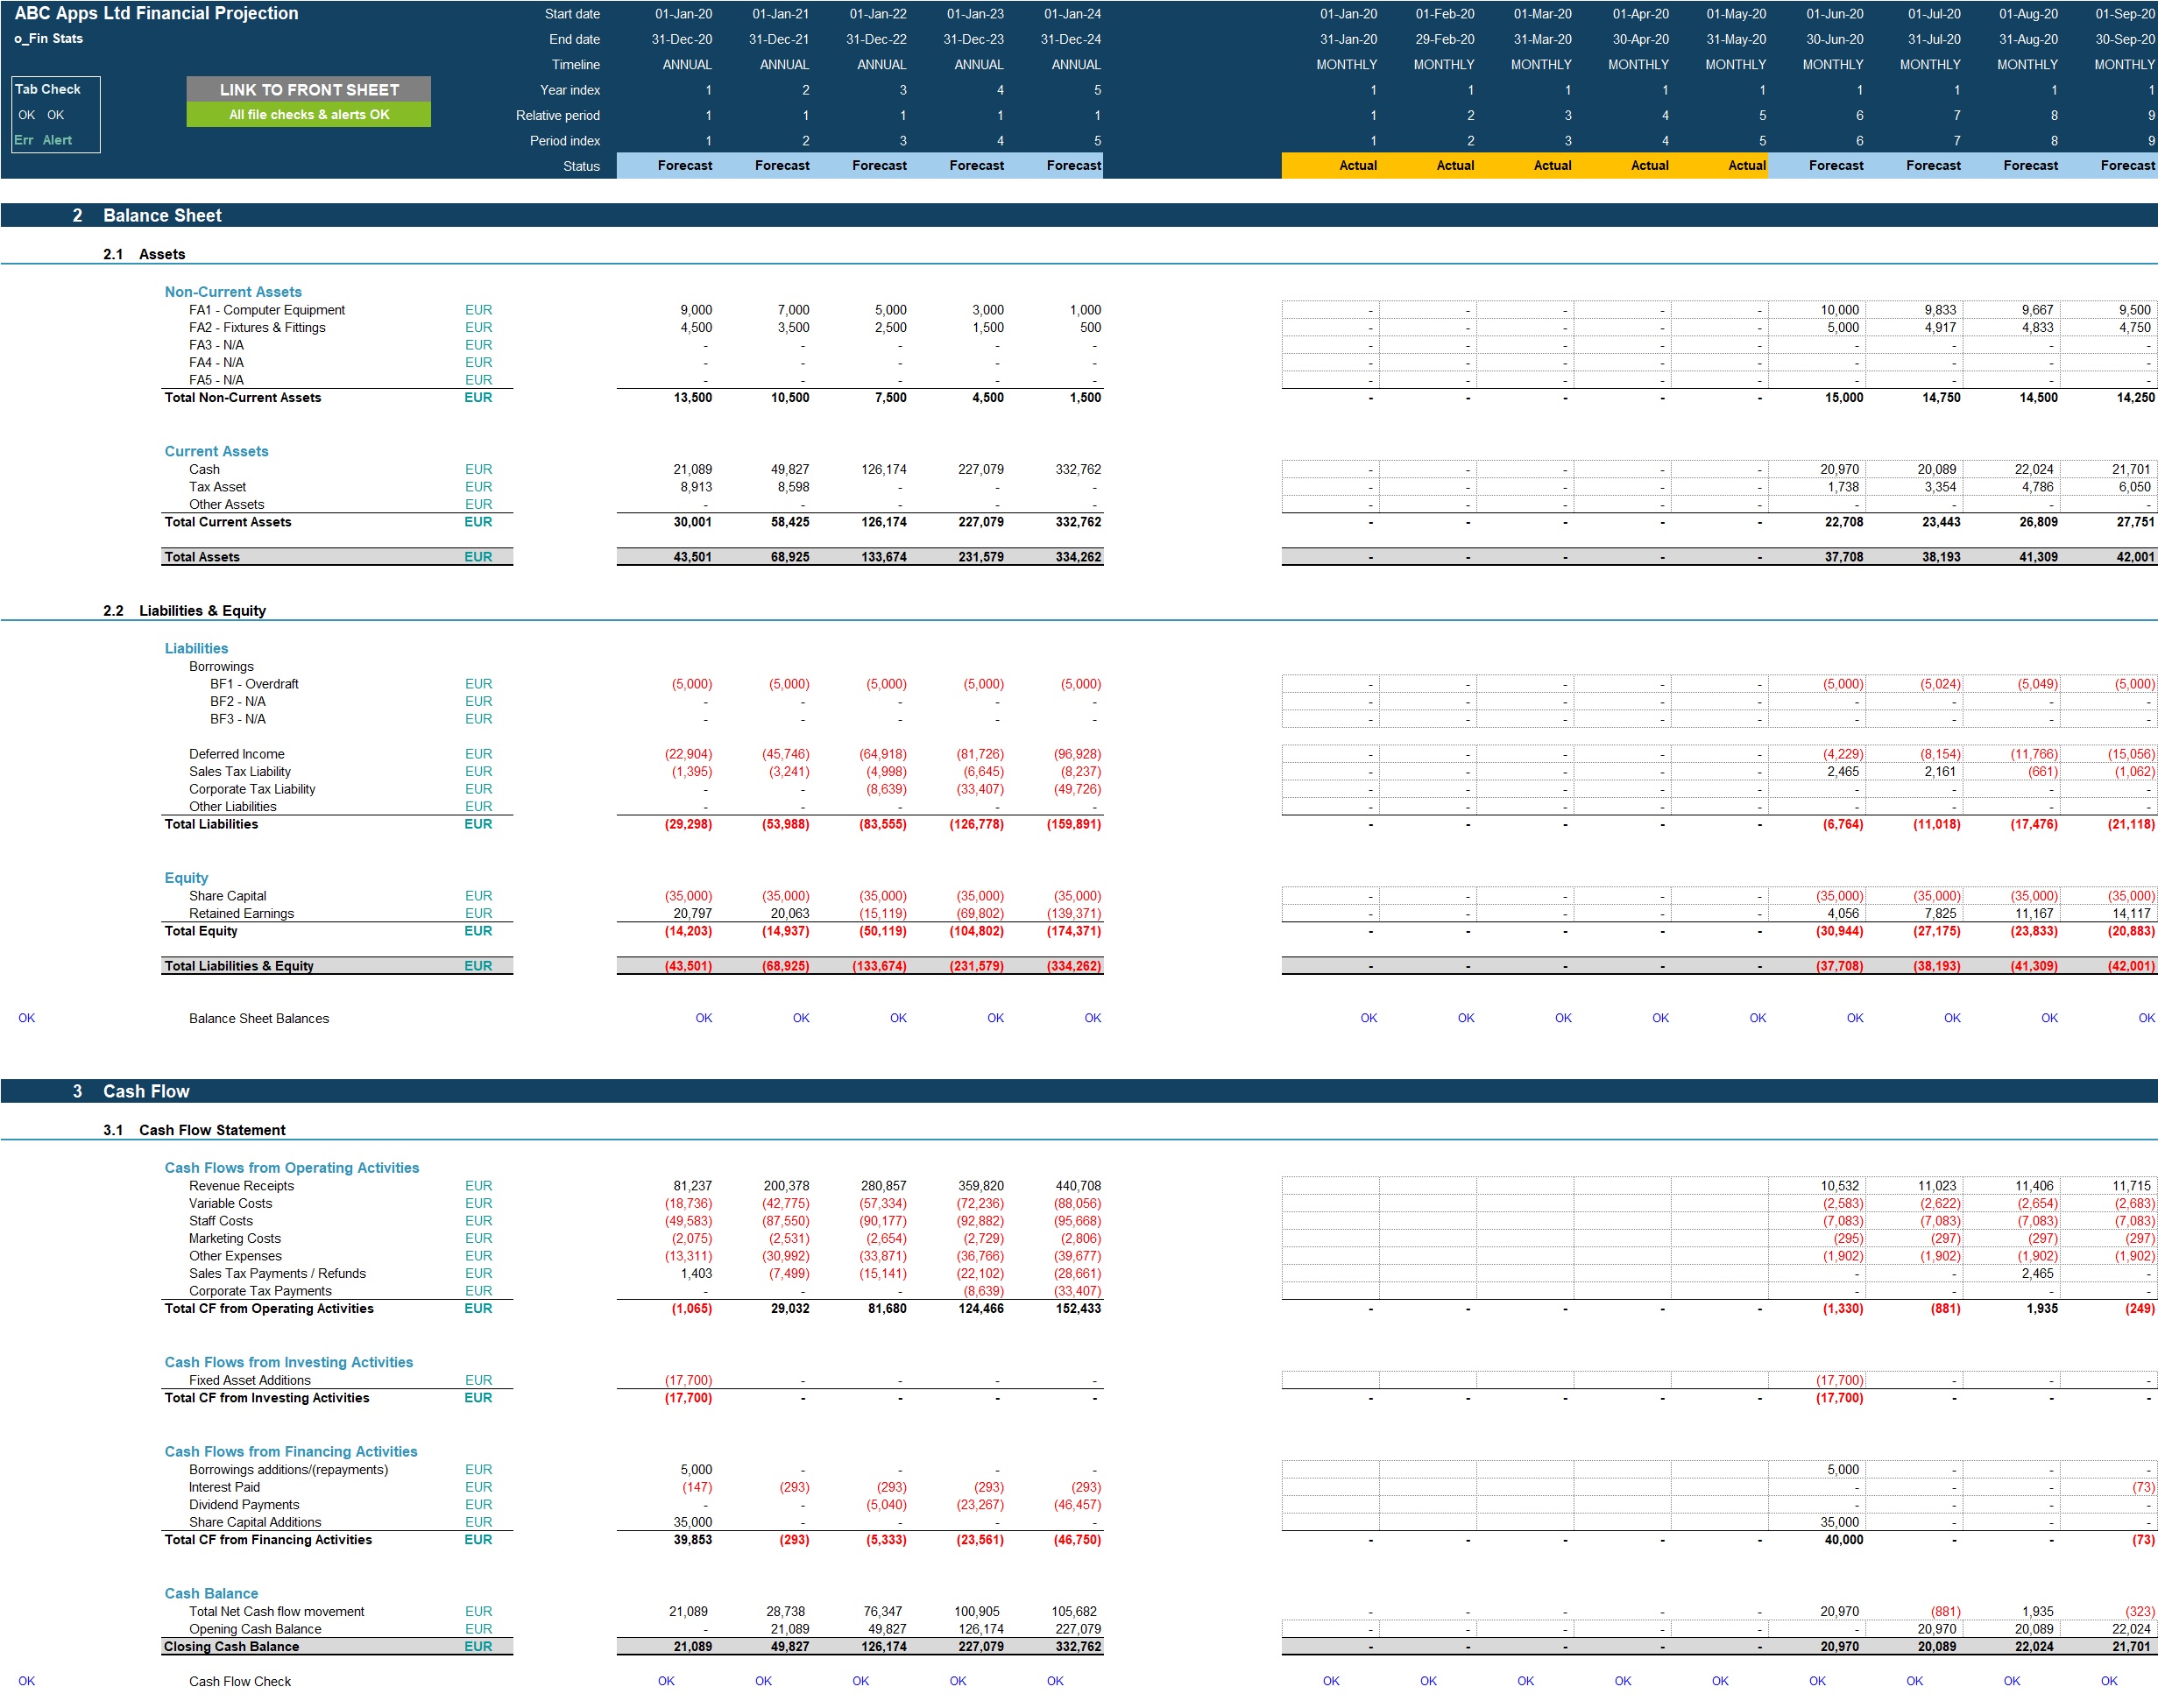The width and height of the screenshot is (2158, 1708).
Task: Select monthly Revenue Receipts value 11,715
Action: (2131, 1186)
